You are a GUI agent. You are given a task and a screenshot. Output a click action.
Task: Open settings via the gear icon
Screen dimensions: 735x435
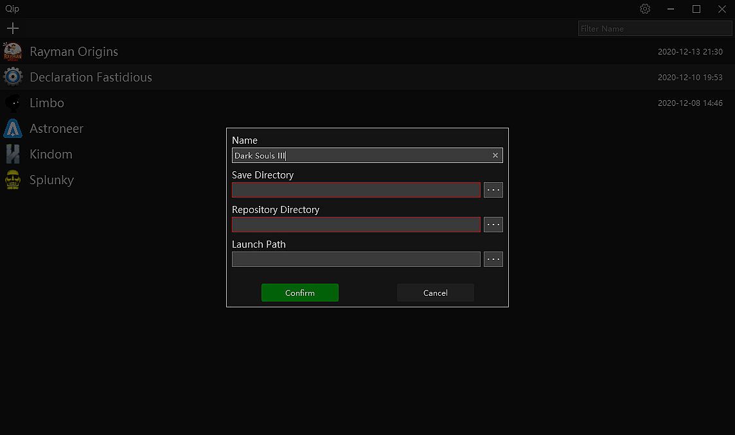[645, 9]
